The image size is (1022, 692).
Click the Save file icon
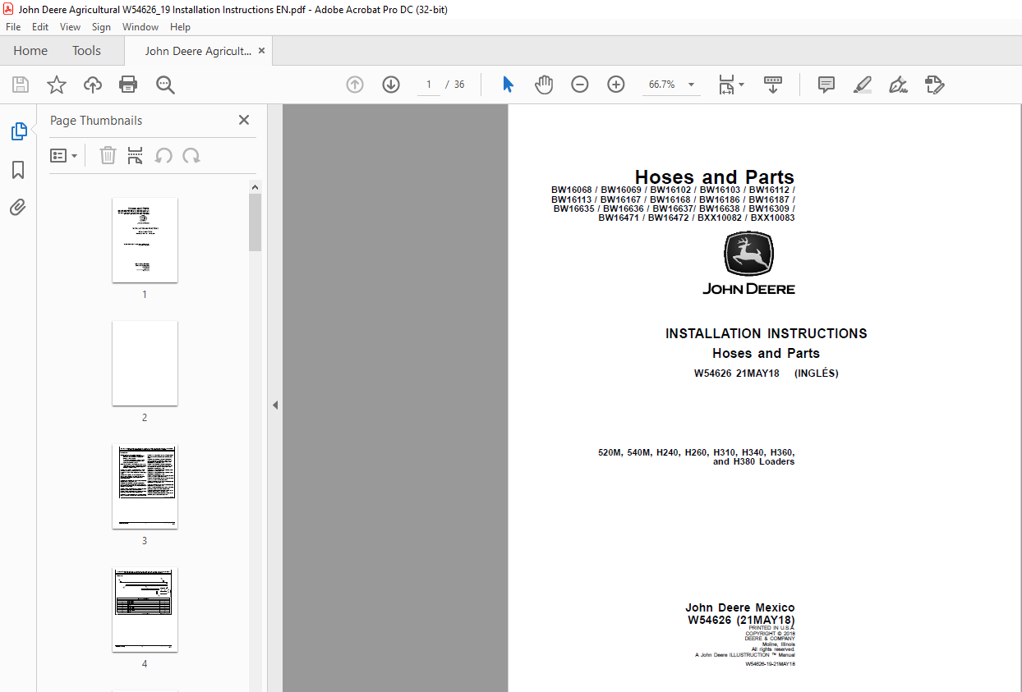click(x=21, y=85)
